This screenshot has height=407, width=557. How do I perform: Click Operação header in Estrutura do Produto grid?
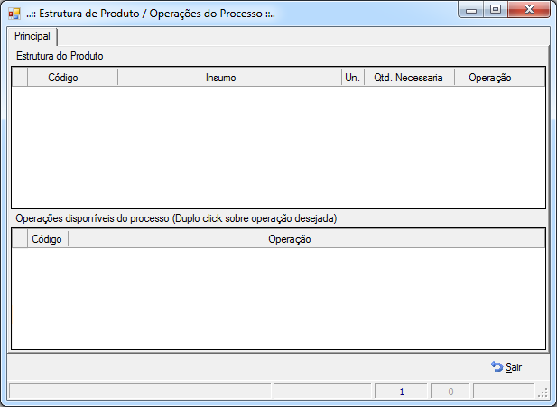[x=500, y=78]
